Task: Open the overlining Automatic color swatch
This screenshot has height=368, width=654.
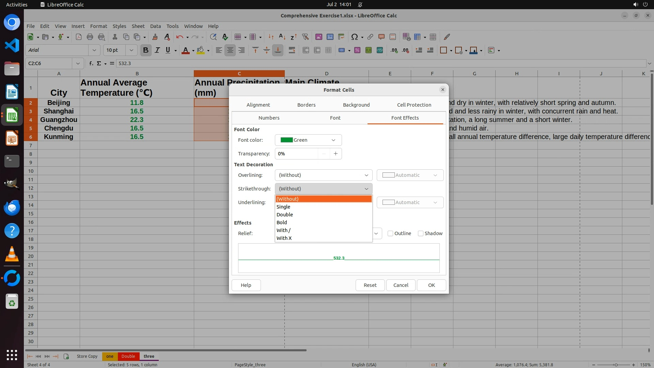Action: [410, 175]
